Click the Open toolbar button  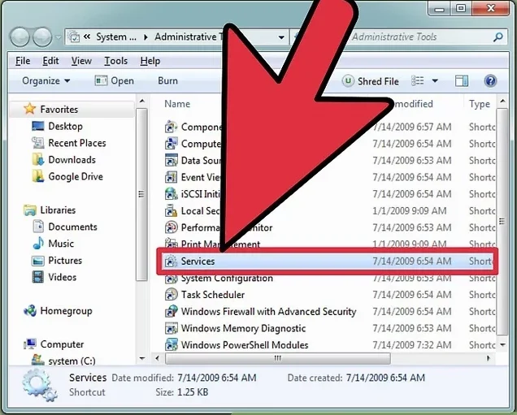[115, 80]
